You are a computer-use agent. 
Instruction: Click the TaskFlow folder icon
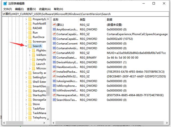(x=30, y=109)
